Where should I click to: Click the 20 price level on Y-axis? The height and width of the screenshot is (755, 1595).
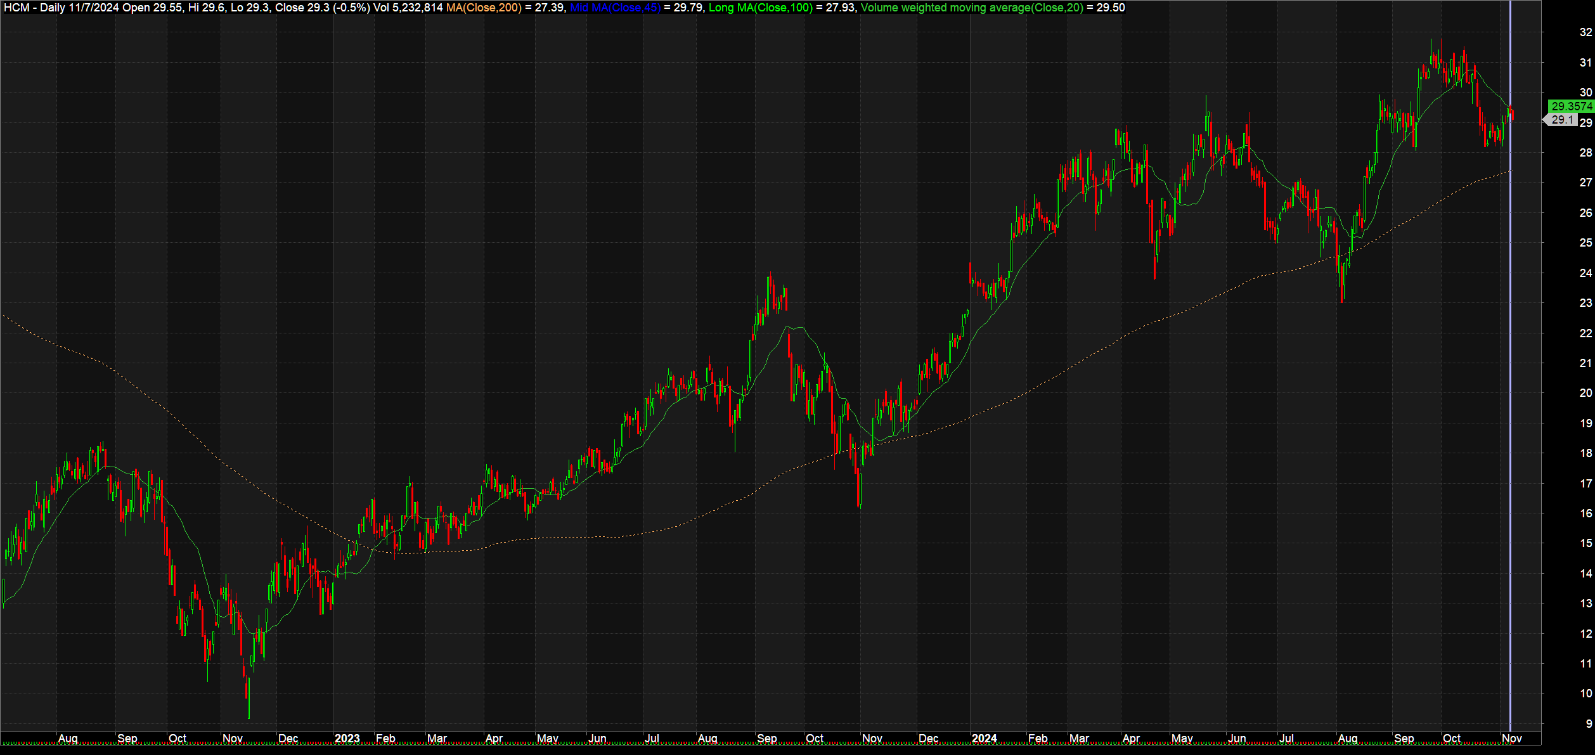(x=1585, y=393)
